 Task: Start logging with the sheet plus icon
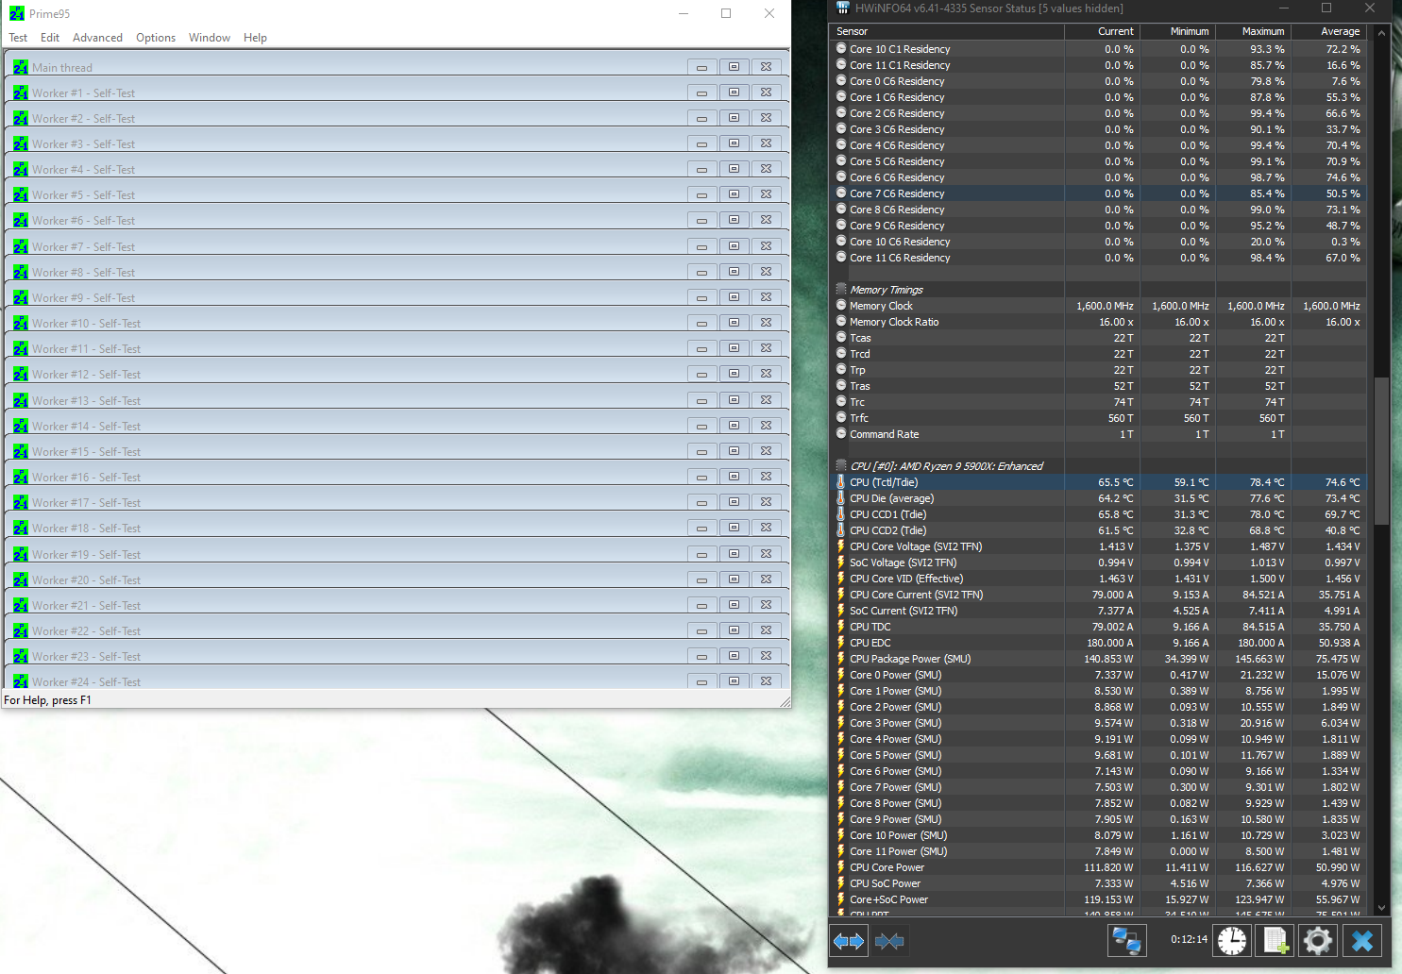(1275, 940)
